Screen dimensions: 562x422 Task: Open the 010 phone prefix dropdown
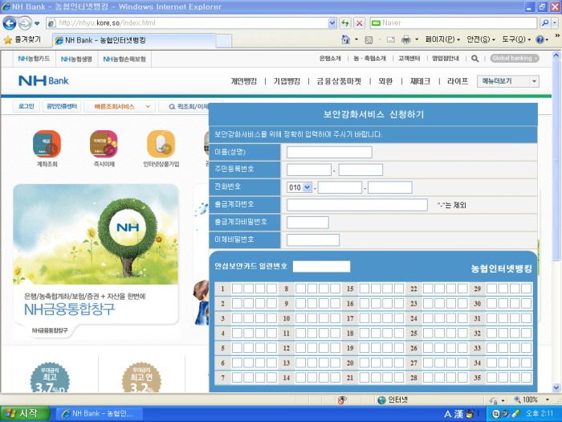click(x=299, y=187)
